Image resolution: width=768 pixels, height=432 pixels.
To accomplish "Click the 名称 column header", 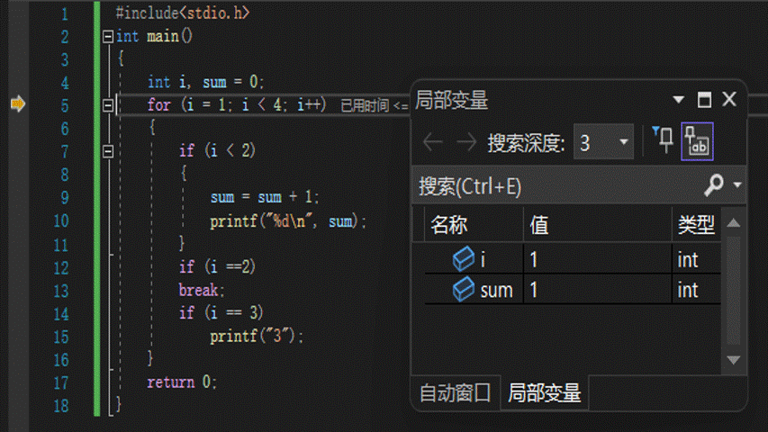I will pos(474,225).
